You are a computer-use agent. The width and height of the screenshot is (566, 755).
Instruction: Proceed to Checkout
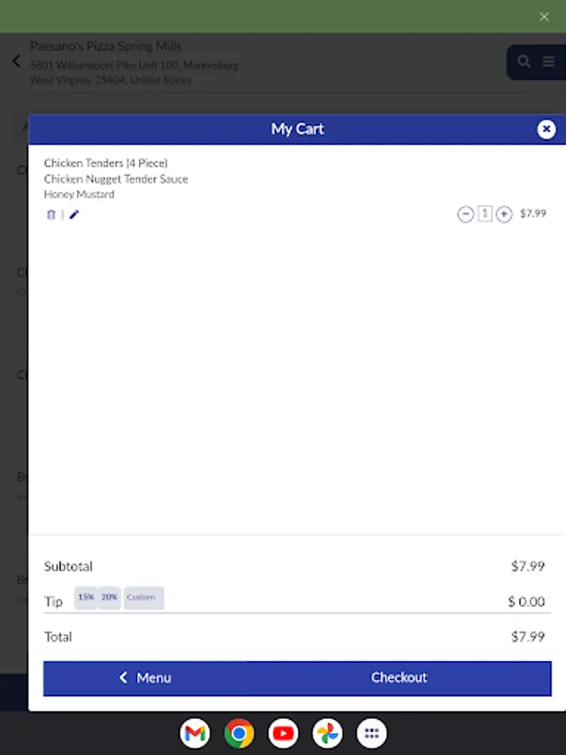pos(398,678)
